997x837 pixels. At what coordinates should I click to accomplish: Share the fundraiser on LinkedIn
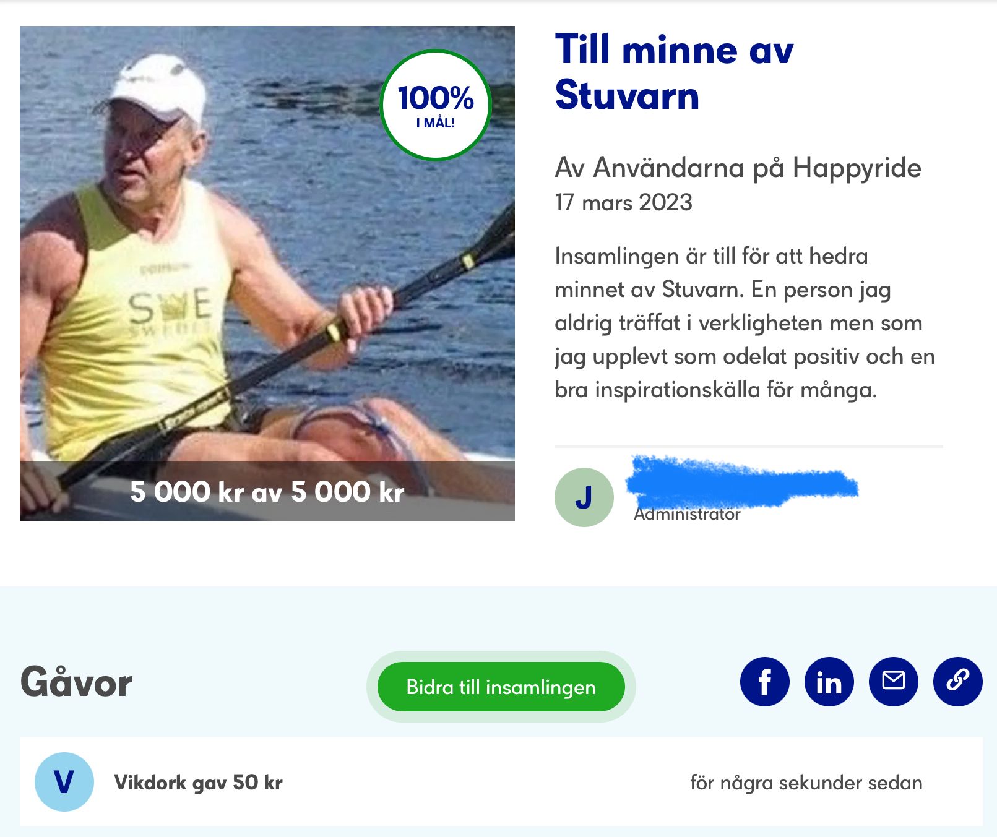829,682
